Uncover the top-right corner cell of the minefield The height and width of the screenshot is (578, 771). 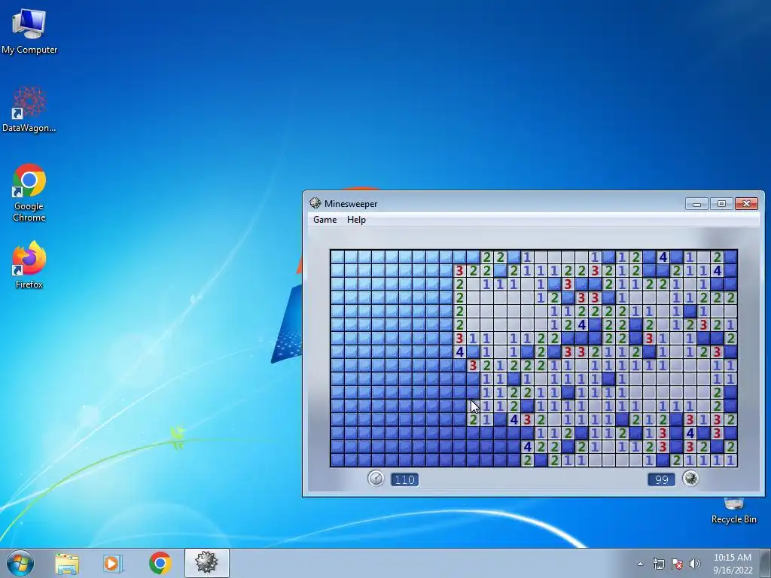730,257
